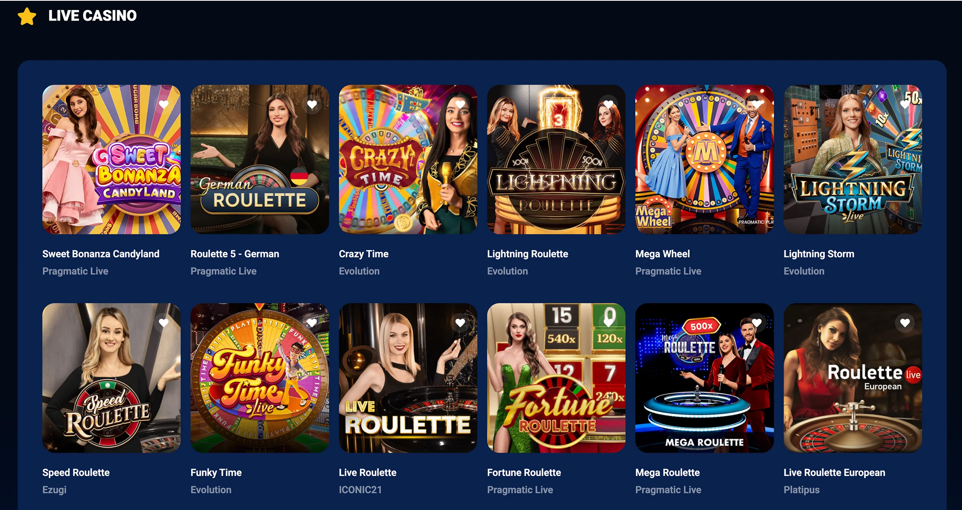
Task: Open the Lightning Storm game thumbnail
Action: 853,159
